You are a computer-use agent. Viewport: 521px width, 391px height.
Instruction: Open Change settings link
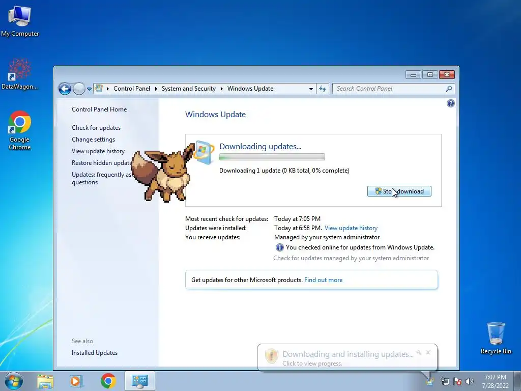pos(94,139)
